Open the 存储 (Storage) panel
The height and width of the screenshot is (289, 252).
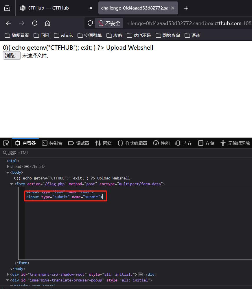tap(206, 143)
